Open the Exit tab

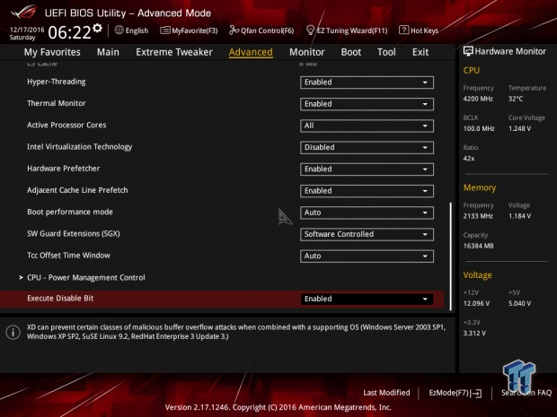(x=420, y=52)
